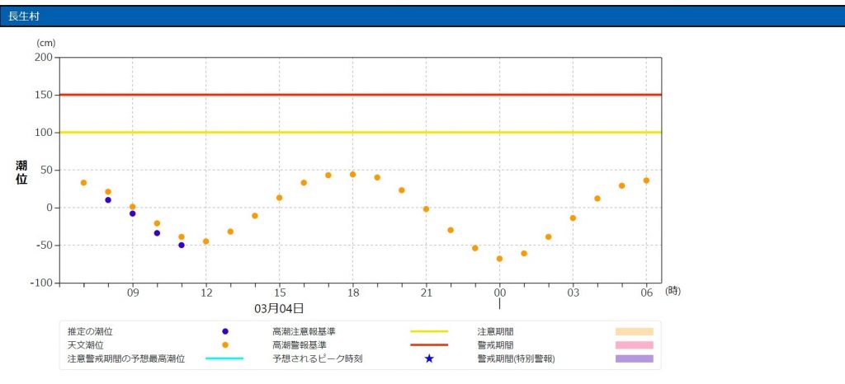Click the blue star peak-time legend icon
Viewport: 845px width, 384px height.
[x=429, y=358]
